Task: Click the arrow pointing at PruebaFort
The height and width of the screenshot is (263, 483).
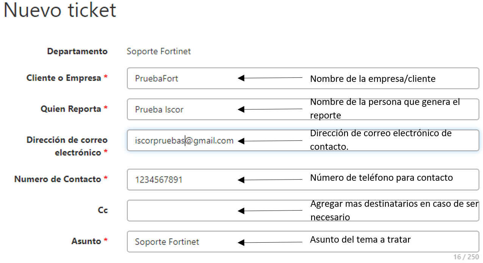Action: [x=270, y=78]
